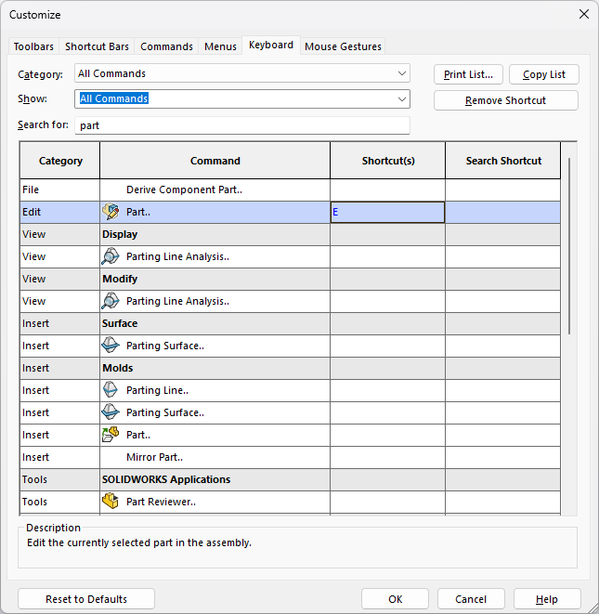Click the Print List button
Viewport: 599px width, 614px height.
tap(468, 74)
